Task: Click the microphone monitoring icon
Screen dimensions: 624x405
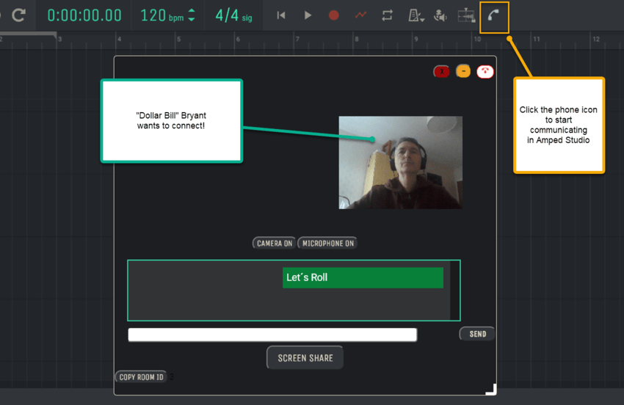Action: (x=440, y=15)
